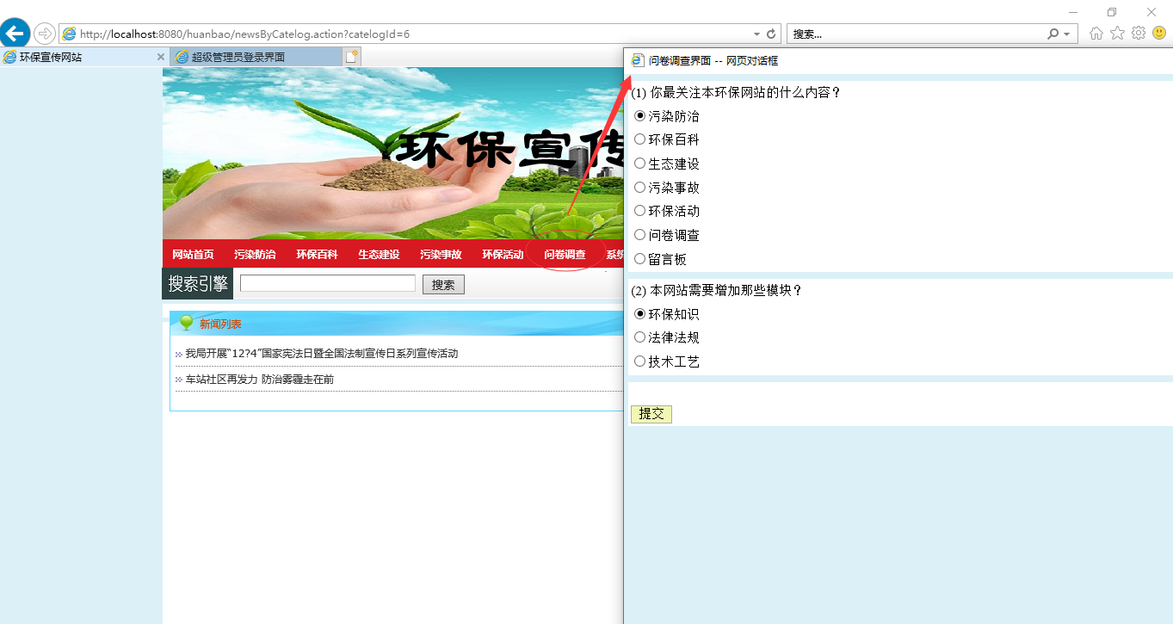Viewport: 1173px width, 624px height.
Task: Click the IE icon in the 问卷调查界面 dialog title
Action: (638, 60)
